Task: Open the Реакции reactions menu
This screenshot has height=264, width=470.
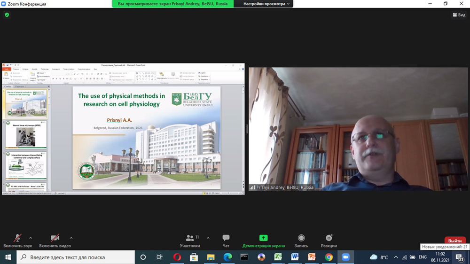Action: 329,241
